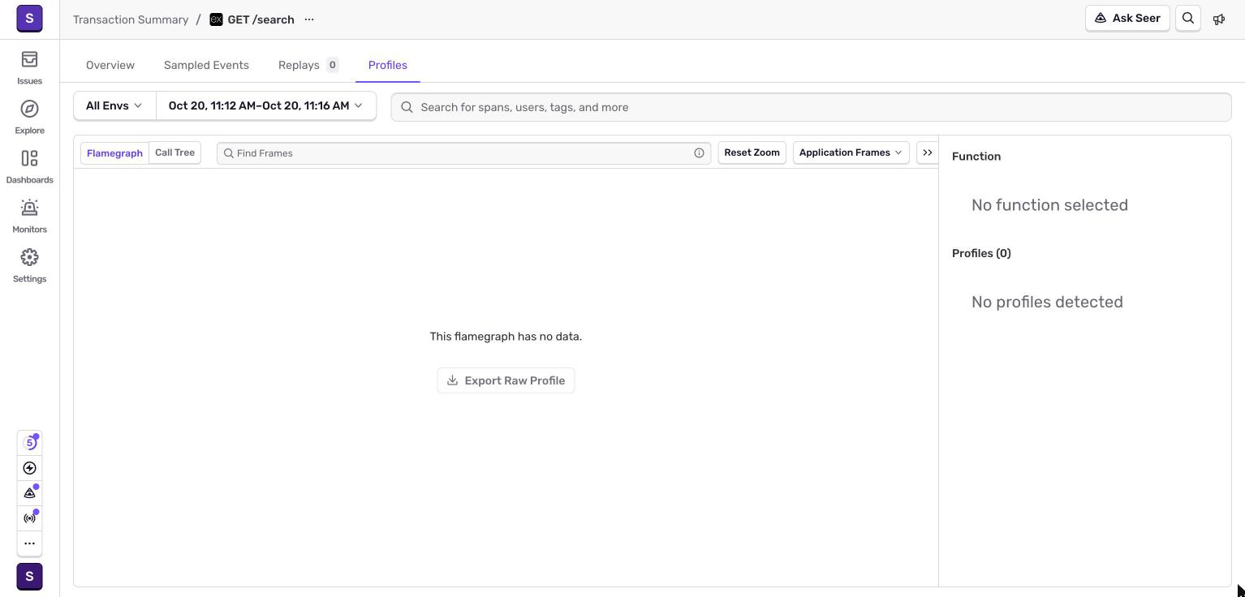
Task: Switch to Call Tree view
Action: [x=174, y=152]
